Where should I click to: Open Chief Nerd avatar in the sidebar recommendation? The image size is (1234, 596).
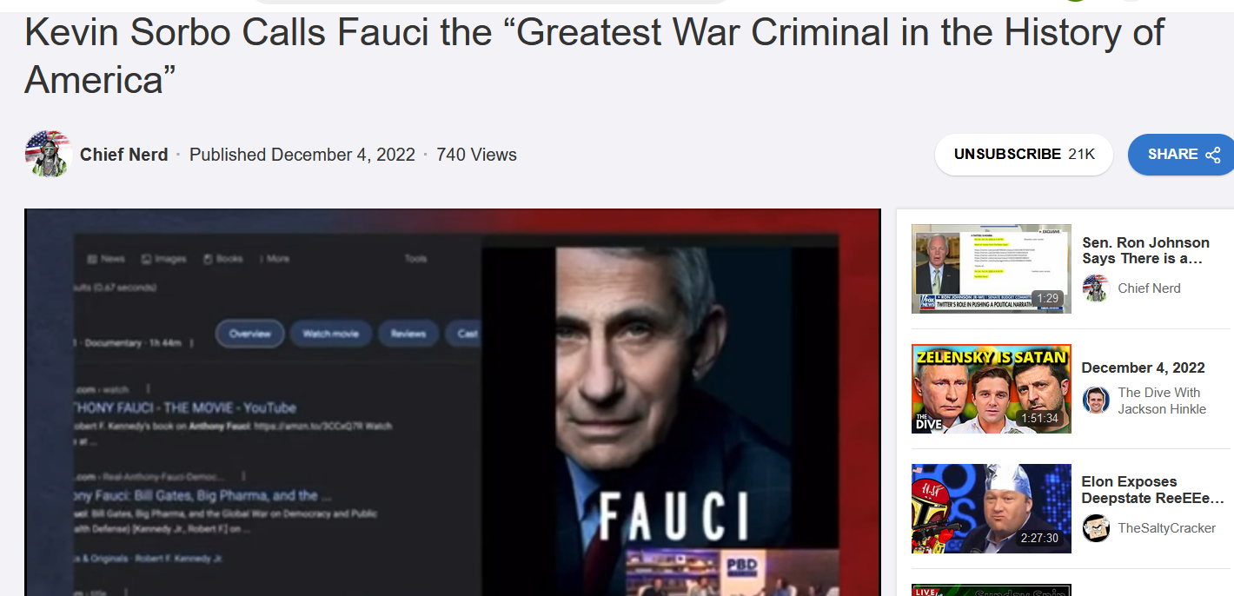click(1096, 288)
